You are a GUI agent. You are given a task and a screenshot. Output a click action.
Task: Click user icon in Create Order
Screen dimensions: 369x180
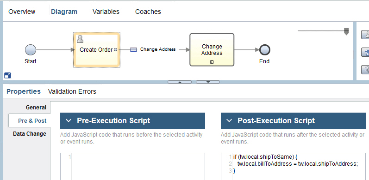(80, 39)
